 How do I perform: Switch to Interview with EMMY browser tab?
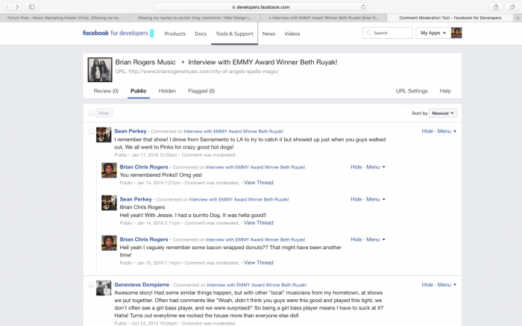323,18
